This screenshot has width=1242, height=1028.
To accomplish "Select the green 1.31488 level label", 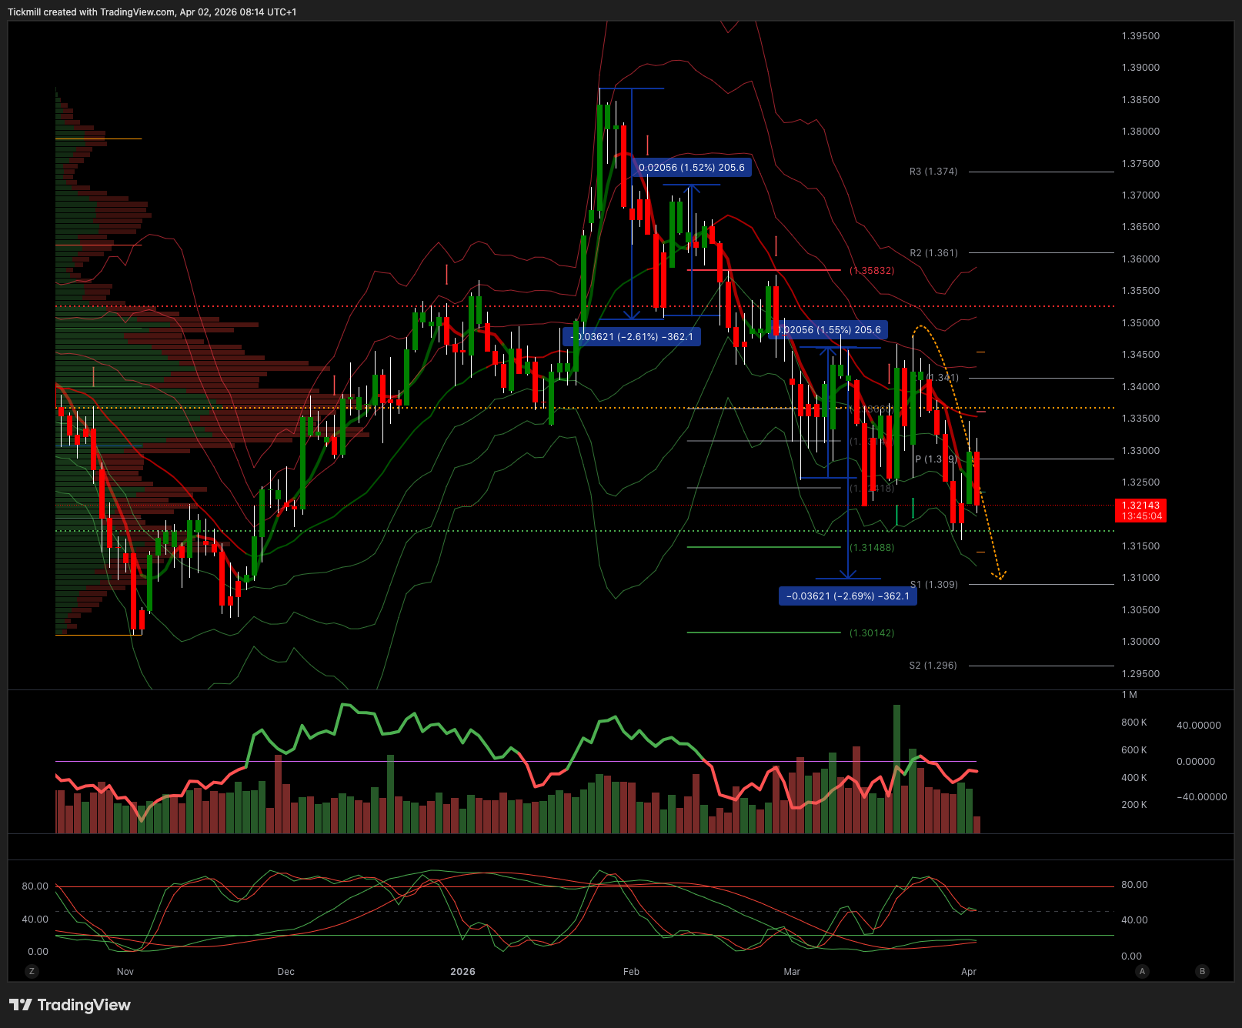I will click(872, 548).
